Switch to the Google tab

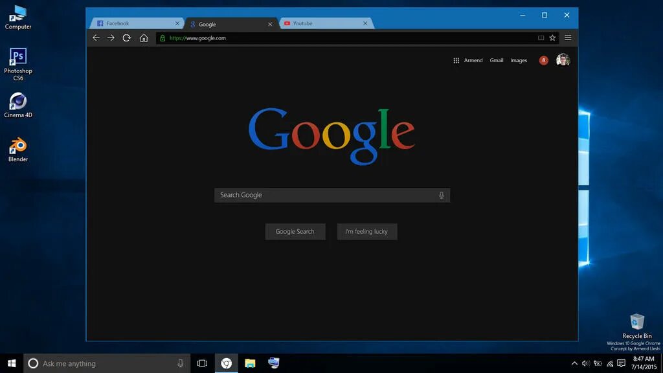232,24
